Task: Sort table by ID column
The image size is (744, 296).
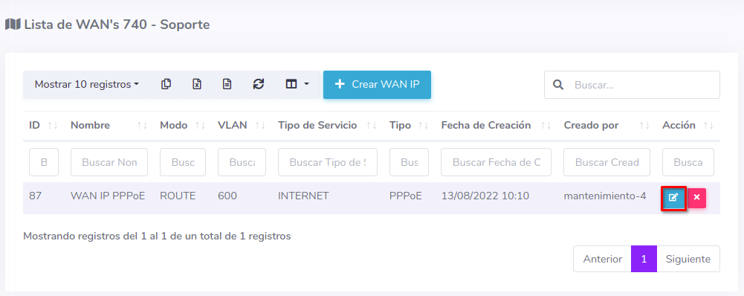Action: click(43, 126)
